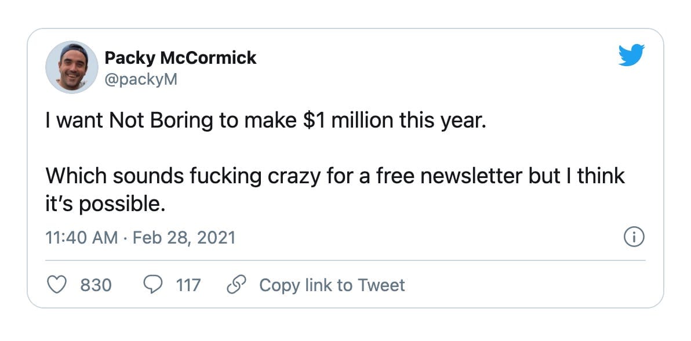Screen dimensions: 691x341
Task: Like the tweet using the heart
Action: tap(56, 285)
